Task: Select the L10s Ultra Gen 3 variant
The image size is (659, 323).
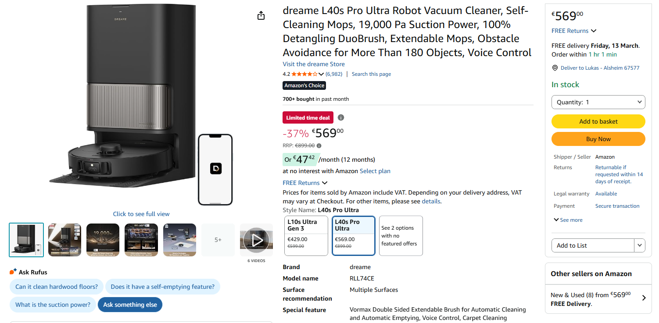Action: click(x=306, y=235)
